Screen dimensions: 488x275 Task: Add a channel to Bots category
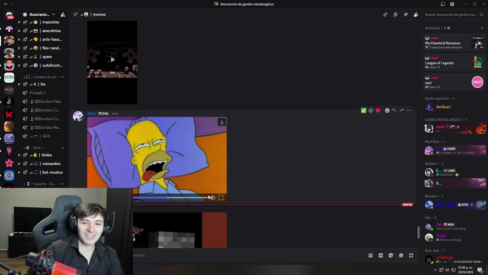click(63, 148)
